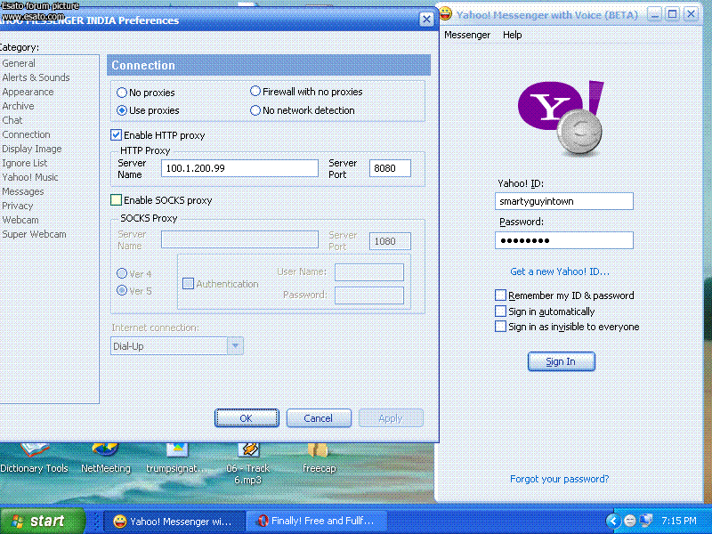Open the Windows start menu
This screenshot has width=712, height=534.
pos(43,521)
